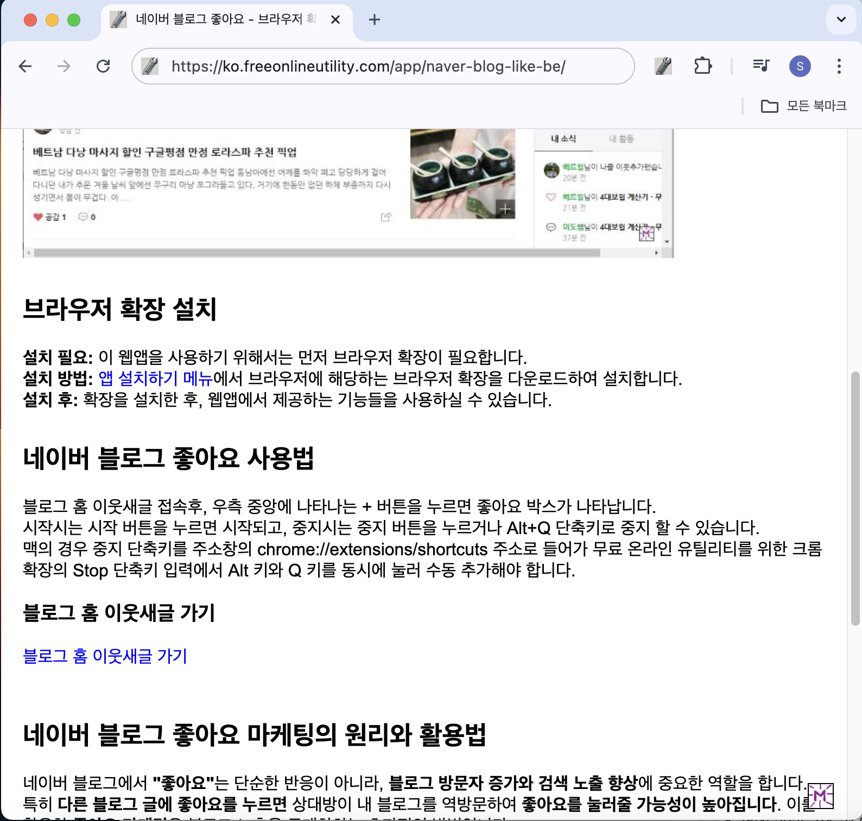Click the browser forward arrow button

coord(64,66)
